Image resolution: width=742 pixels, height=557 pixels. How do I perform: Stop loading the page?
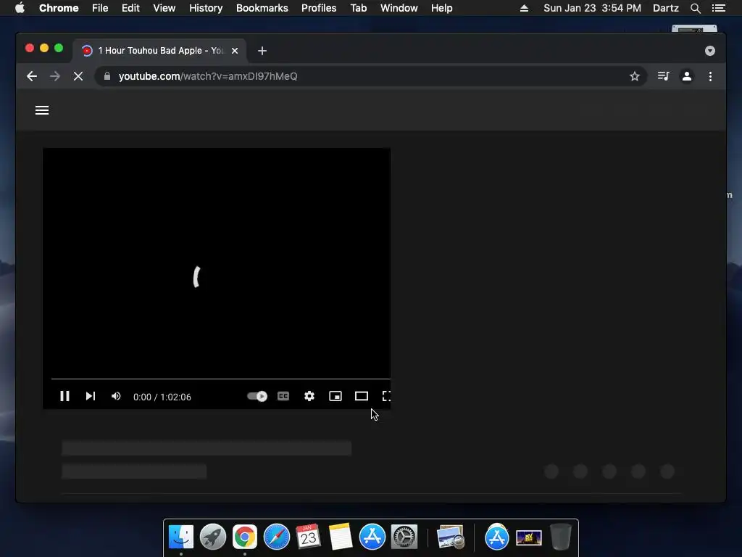(x=78, y=76)
